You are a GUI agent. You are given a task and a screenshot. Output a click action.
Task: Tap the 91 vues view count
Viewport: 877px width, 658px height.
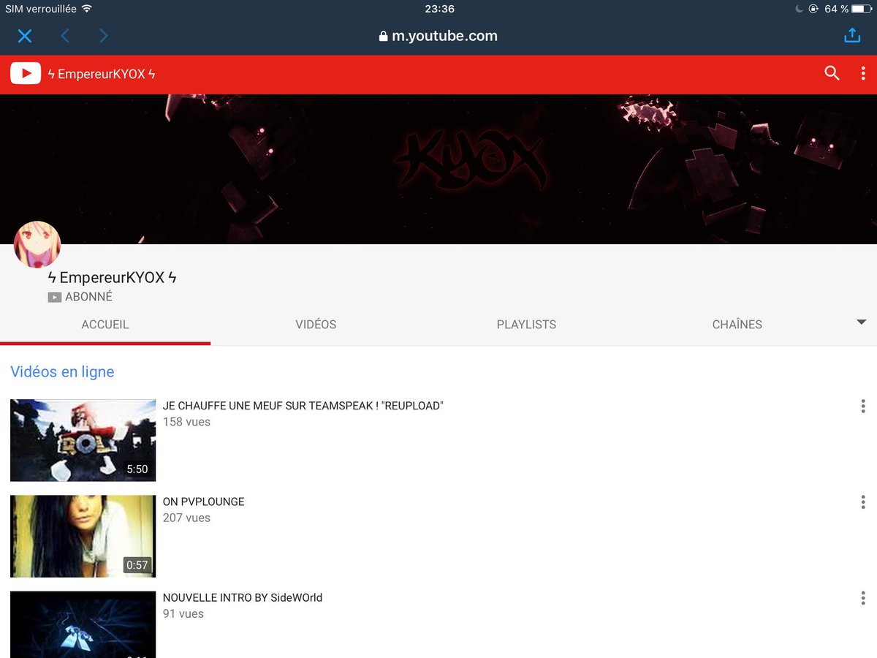pyautogui.click(x=183, y=613)
